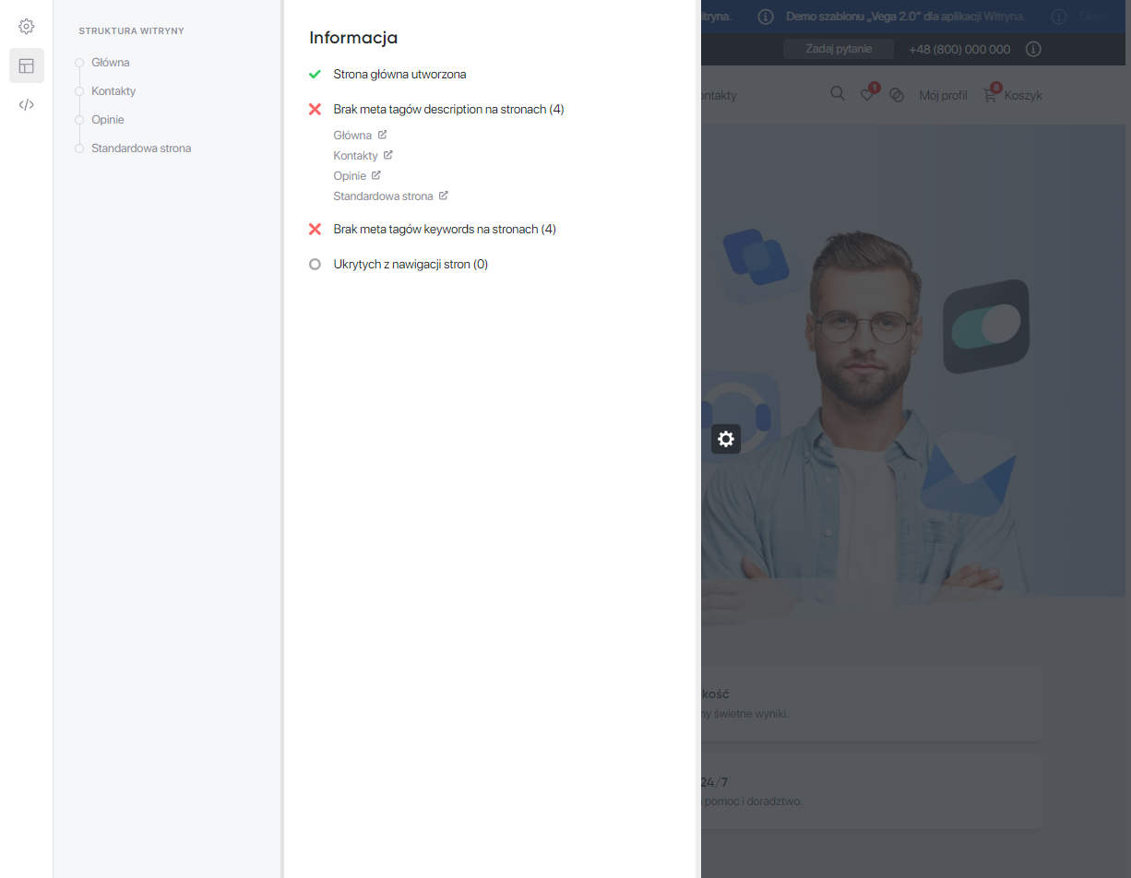Open the code editor icon in sidebar
The width and height of the screenshot is (1131, 878).
pos(27,104)
